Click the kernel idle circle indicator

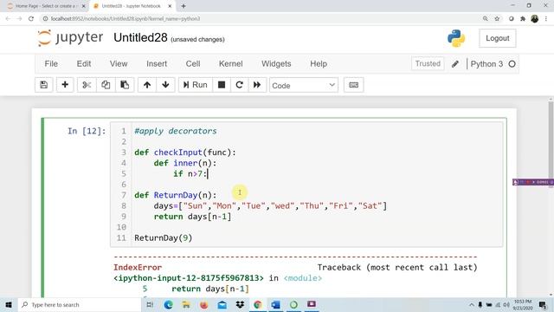[x=512, y=64]
